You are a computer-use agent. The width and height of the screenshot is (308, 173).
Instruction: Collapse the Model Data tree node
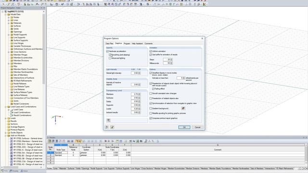(6, 14)
